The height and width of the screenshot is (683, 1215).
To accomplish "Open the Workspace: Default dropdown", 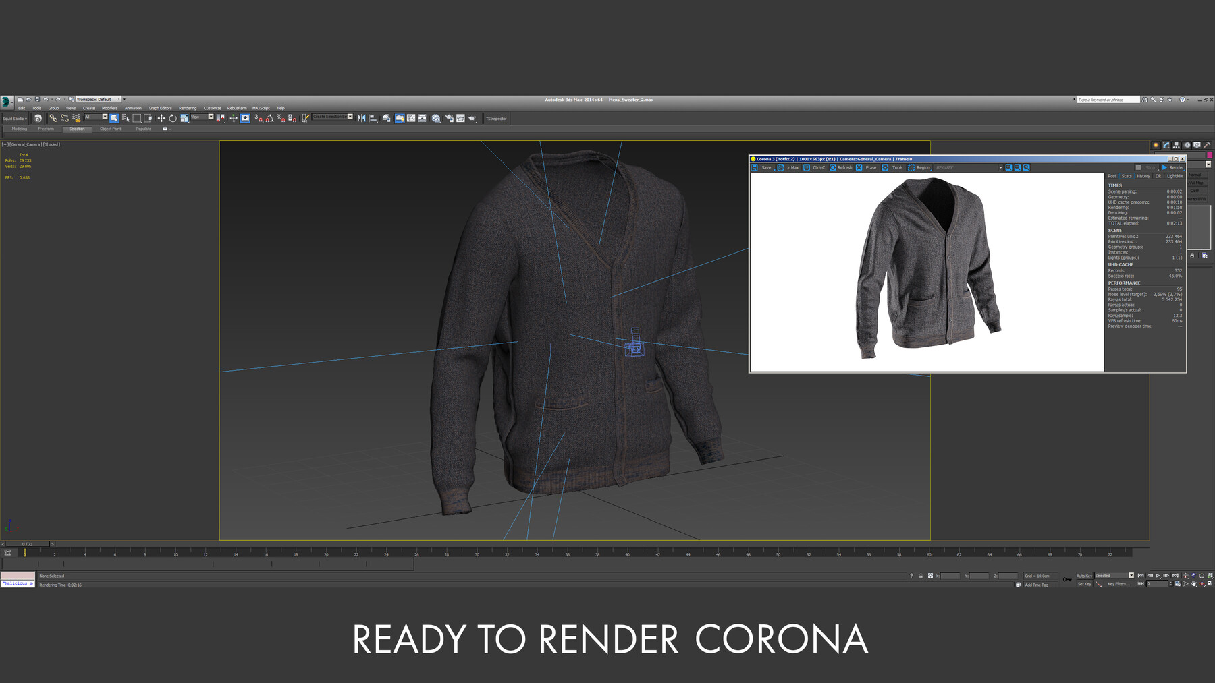I will click(98, 99).
